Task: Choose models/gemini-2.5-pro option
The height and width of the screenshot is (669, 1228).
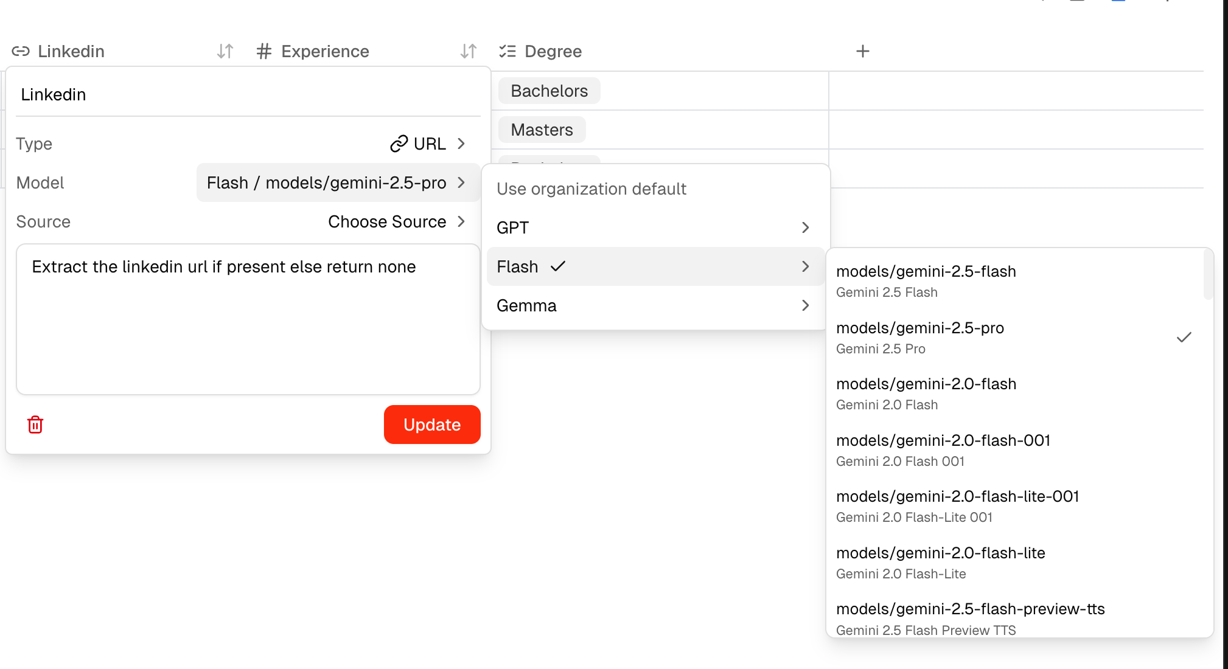Action: tap(1015, 337)
